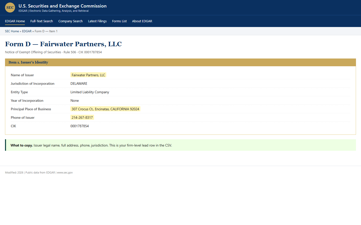Click the Form D — Item 1 breadcrumb text

point(46,31)
